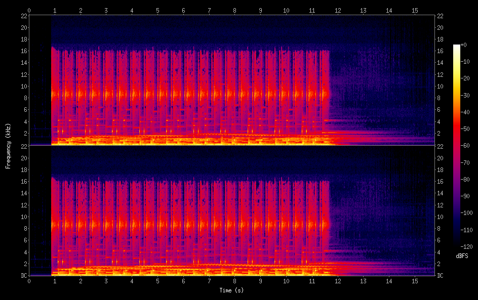This screenshot has height=300, width=478.
Task: Click the "DC" label at the bottom-left axis corner
Action: click(x=23, y=276)
